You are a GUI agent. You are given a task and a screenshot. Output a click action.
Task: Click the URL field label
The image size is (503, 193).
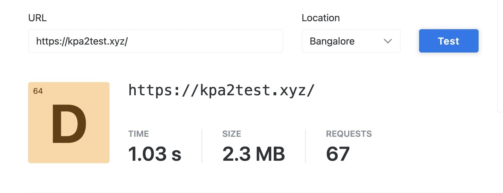[x=37, y=18]
